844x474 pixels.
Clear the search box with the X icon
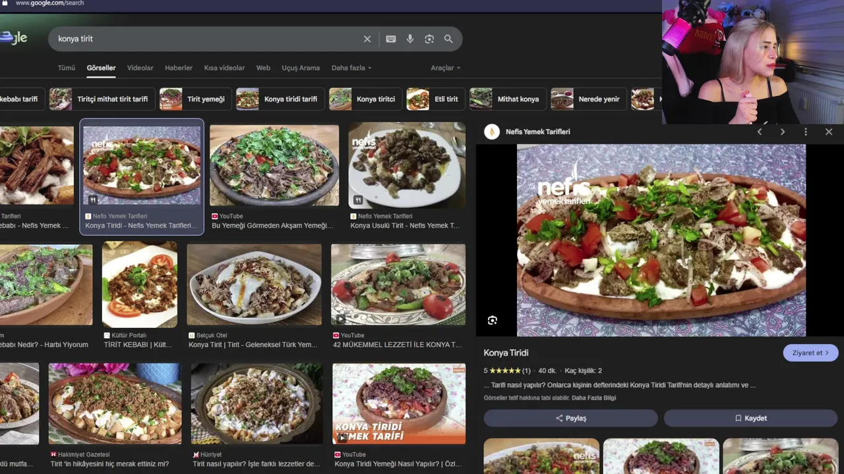tap(367, 39)
